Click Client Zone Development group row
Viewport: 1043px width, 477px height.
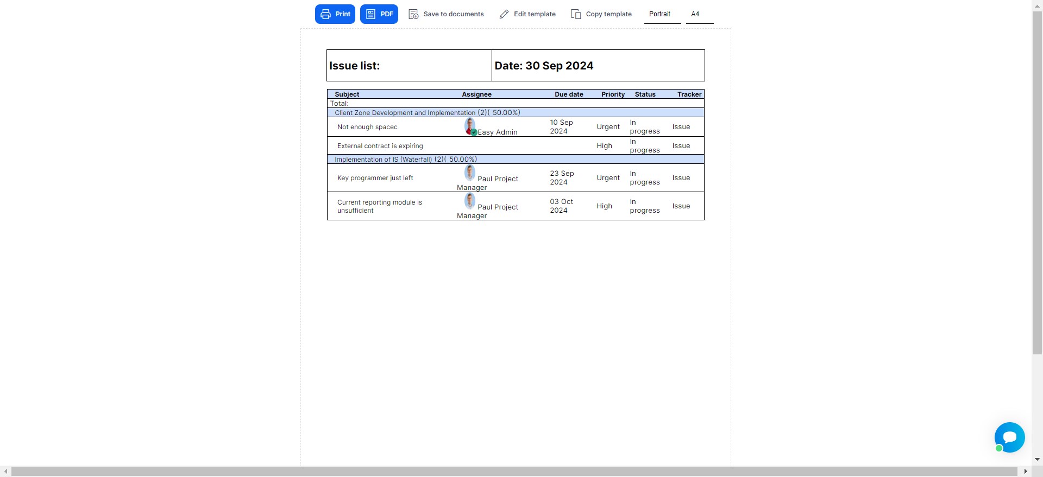(427, 113)
